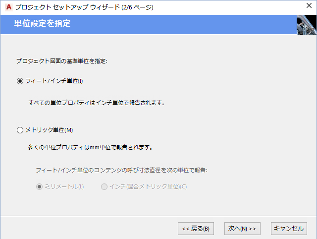Choose the ミリメートル radio option

pos(40,187)
